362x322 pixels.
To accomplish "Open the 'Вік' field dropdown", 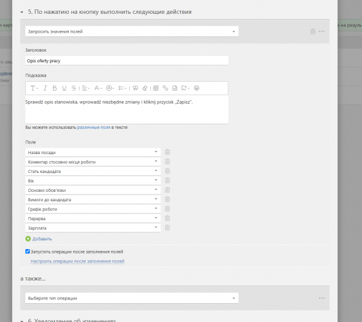I will pos(93,180).
